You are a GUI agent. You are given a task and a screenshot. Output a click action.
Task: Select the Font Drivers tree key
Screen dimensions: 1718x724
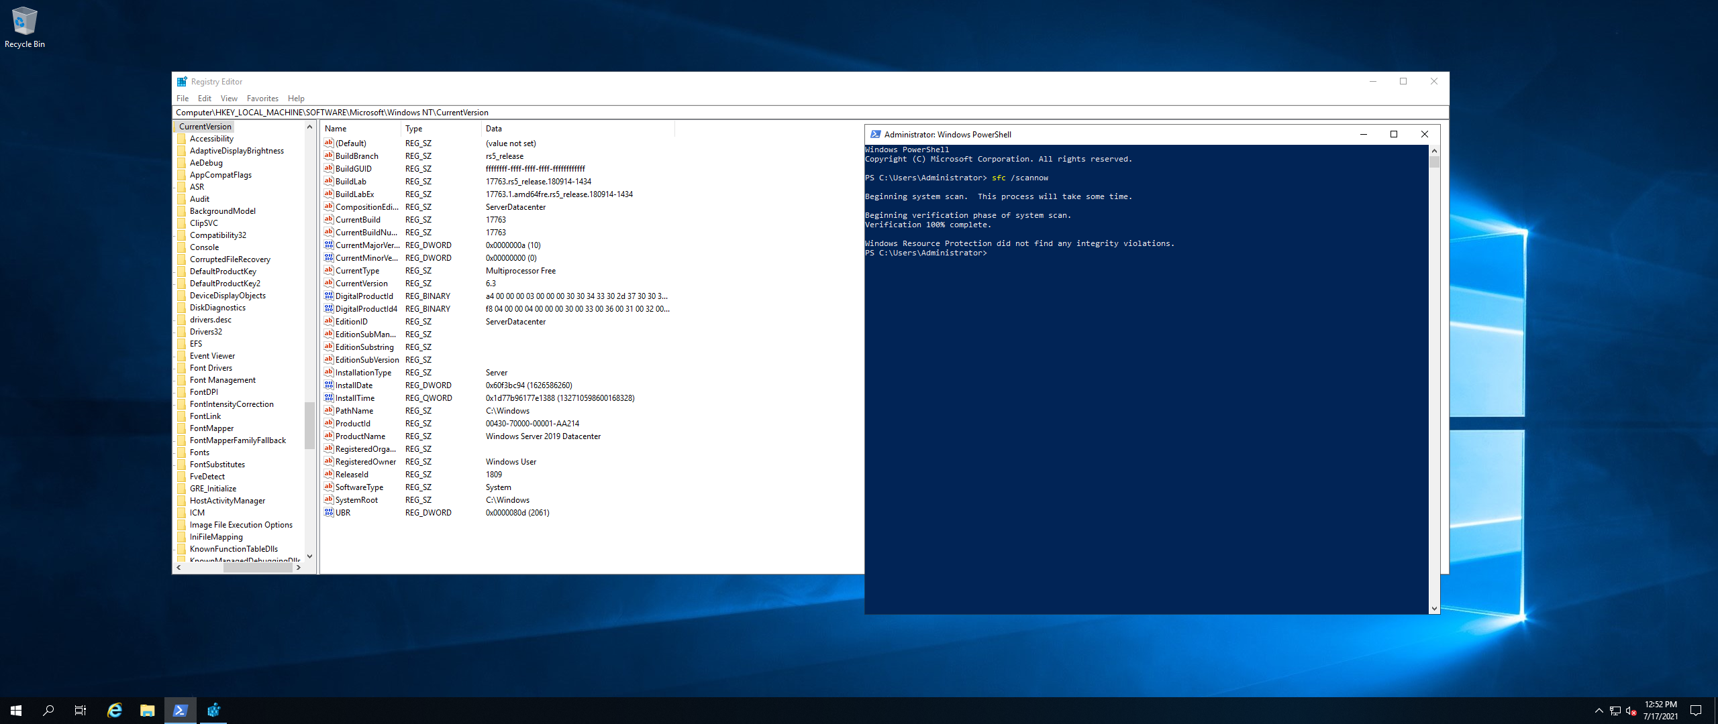coord(211,368)
